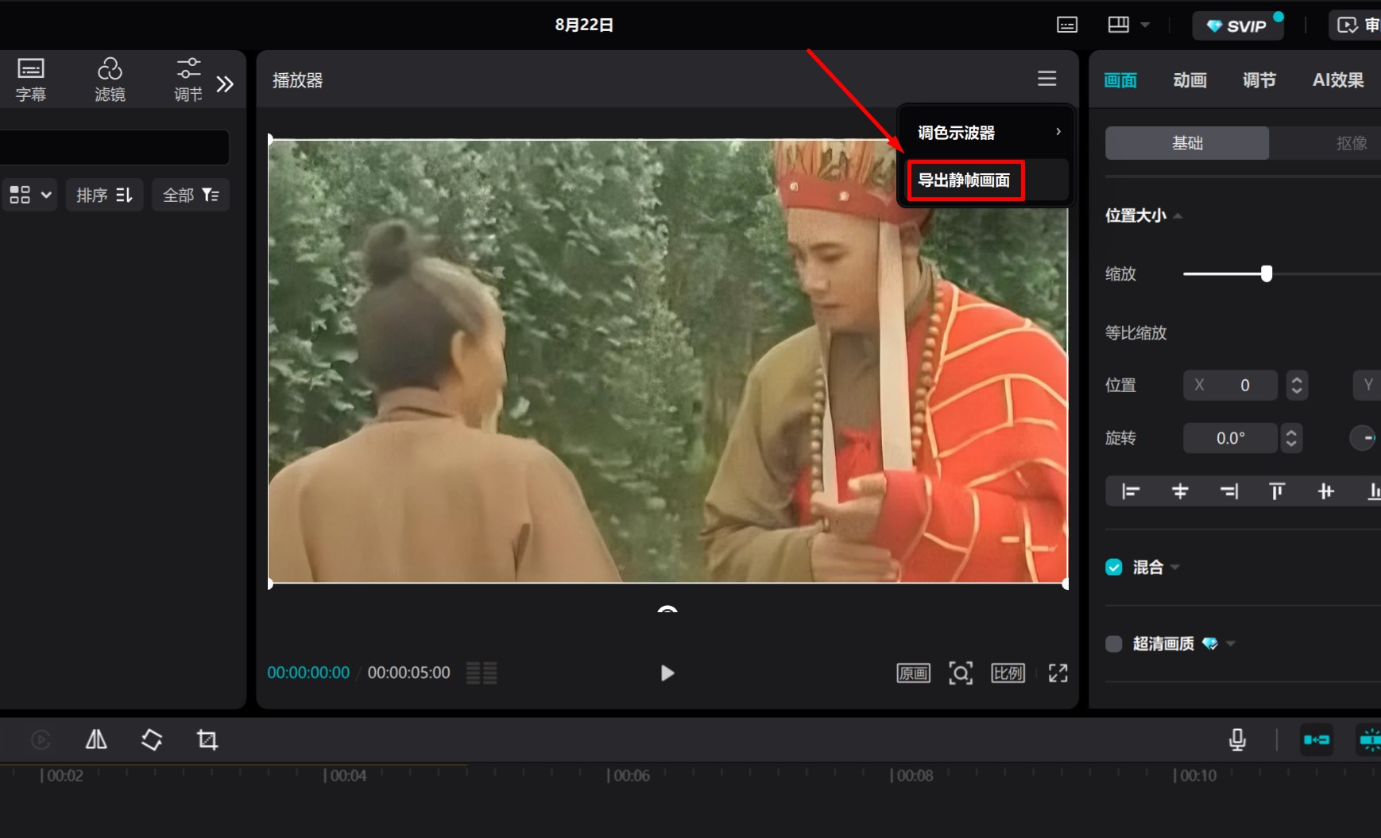The image size is (1381, 838).
Task: Choose 导出静帧画面 from the menu
Action: tap(965, 180)
